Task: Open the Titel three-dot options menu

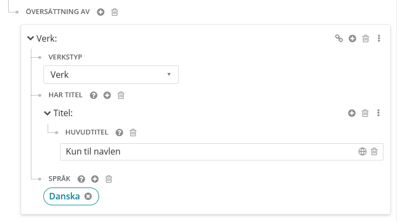Action: 378,113
